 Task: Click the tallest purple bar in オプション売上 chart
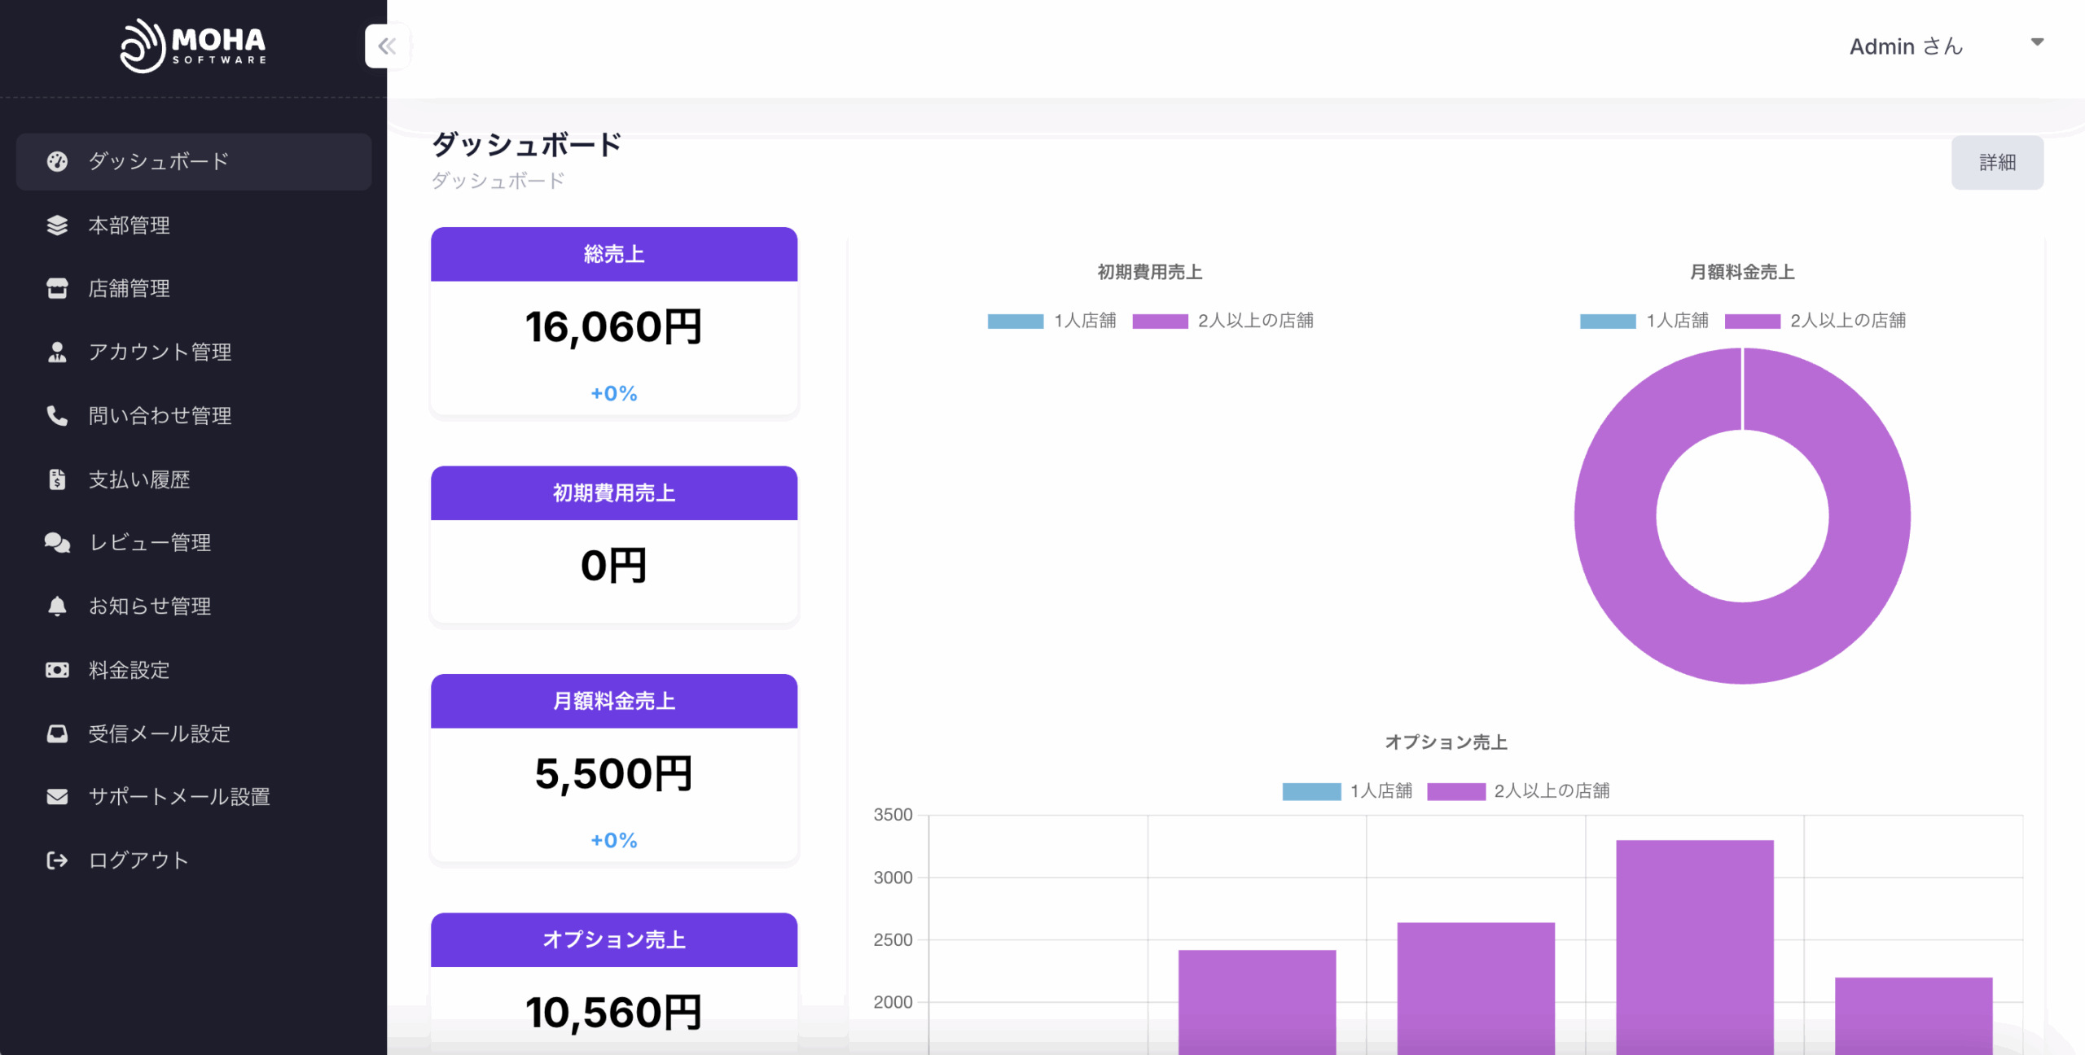[1695, 948]
